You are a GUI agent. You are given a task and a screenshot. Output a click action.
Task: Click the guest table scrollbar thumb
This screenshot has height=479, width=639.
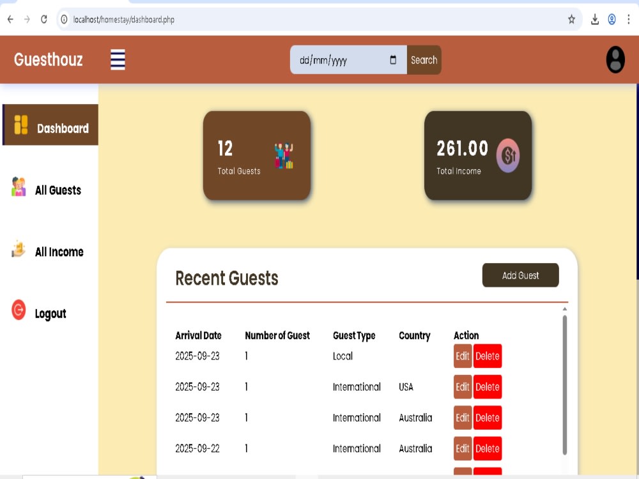[x=565, y=385]
